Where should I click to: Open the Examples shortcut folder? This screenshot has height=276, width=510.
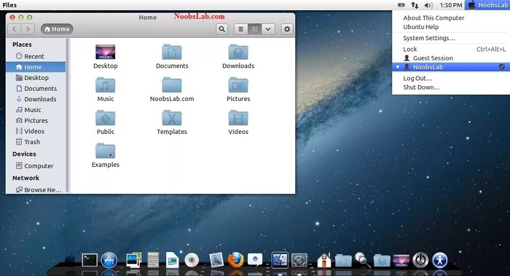coord(106,155)
